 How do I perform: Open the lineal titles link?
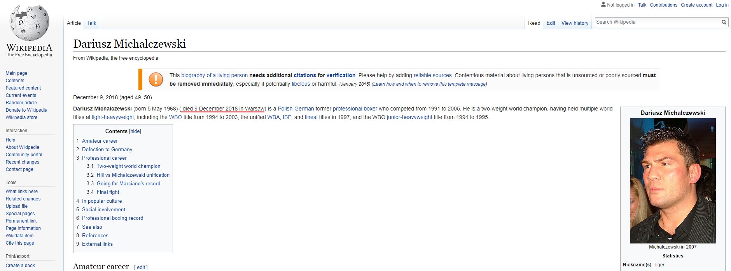tap(311, 117)
